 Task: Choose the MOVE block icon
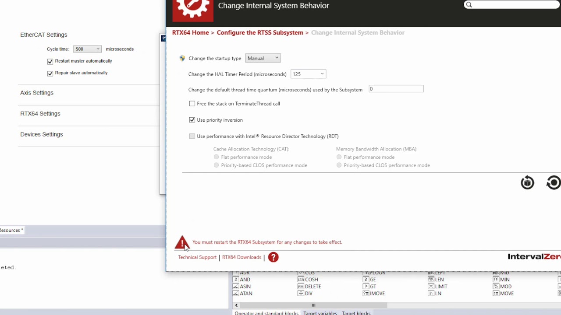496,294
